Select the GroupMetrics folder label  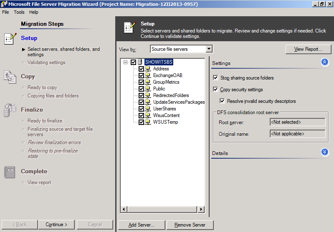(x=166, y=82)
